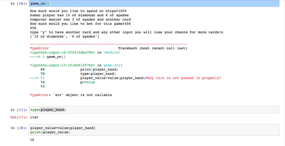Screen dimensions: 285x146
Task: Click the output value 16
Action: click(x=32, y=139)
